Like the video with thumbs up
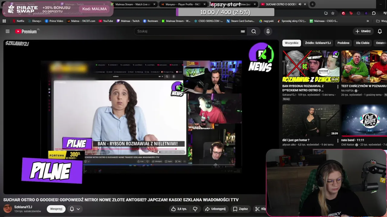 (x=179, y=209)
